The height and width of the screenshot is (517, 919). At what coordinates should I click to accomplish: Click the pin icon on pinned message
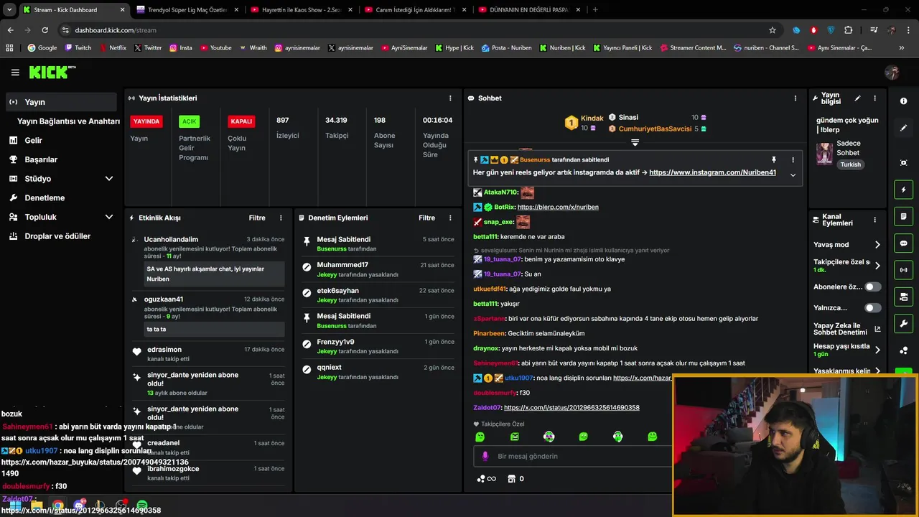[x=774, y=159]
